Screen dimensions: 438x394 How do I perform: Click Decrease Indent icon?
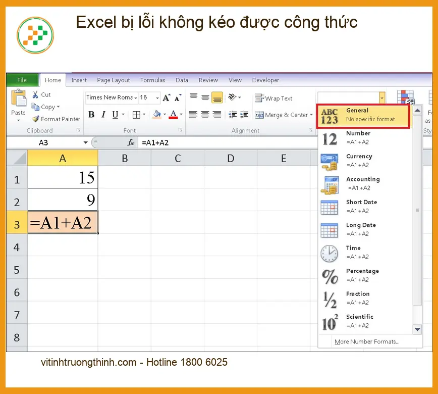click(233, 114)
